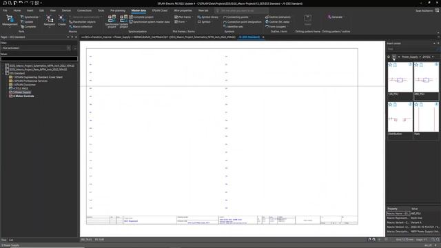Image resolution: width=441 pixels, height=248 pixels.
Task: Click the ribbon search field
Action: tap(241, 11)
